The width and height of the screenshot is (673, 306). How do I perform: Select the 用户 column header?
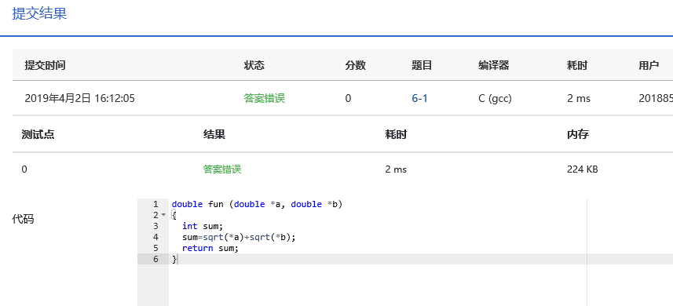(x=649, y=66)
